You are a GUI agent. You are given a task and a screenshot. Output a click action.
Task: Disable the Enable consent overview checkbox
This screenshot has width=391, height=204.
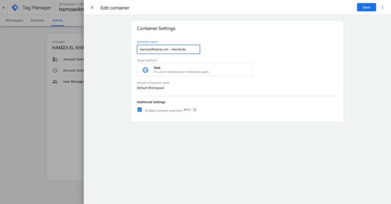coord(140,110)
